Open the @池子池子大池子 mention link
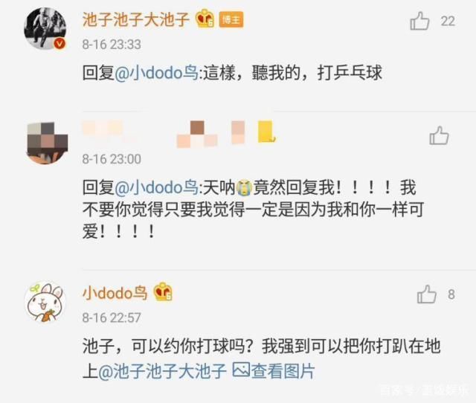Viewport: 476px width, 403px height. [162, 371]
